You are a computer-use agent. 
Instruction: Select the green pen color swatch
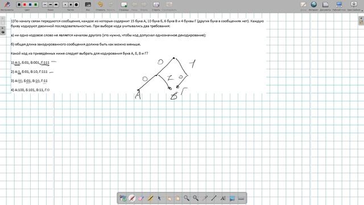coord(36,5)
